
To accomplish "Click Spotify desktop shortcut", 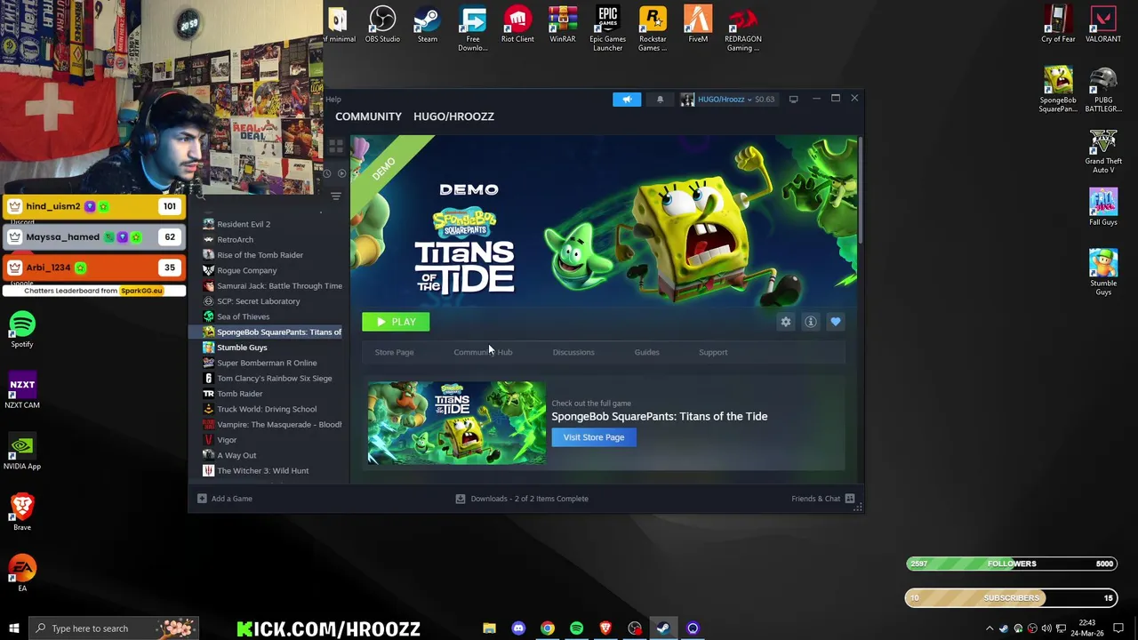I will [22, 330].
